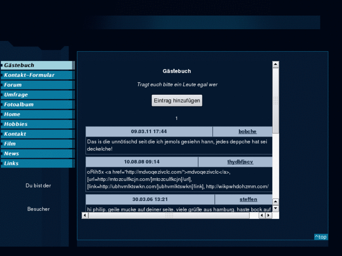Open the Links menu item
This screenshot has width=342, height=256.
(x=38, y=163)
